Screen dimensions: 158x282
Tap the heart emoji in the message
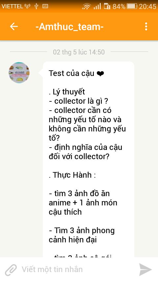[100, 74]
